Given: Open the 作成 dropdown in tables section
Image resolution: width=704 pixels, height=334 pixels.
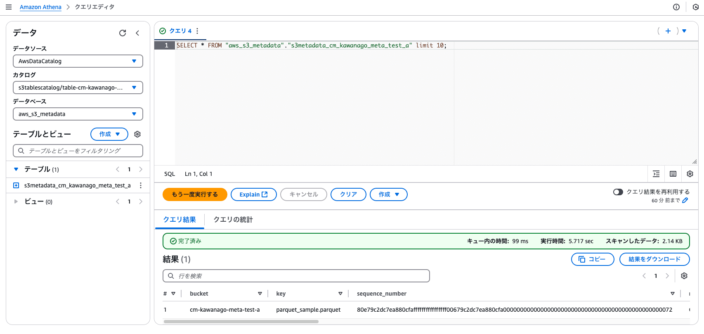Looking at the screenshot, I should click(x=109, y=134).
